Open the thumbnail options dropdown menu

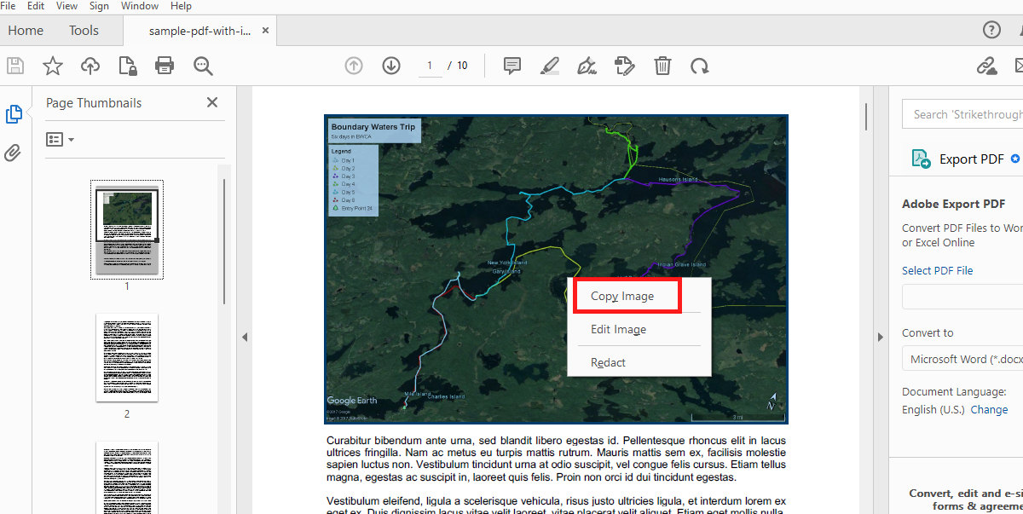60,139
